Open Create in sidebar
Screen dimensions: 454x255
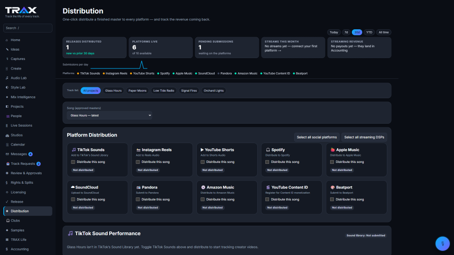(x=28, y=68)
